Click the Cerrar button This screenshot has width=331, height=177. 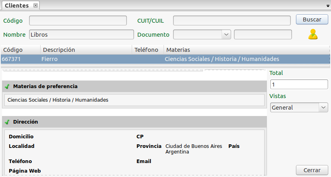coord(312,170)
